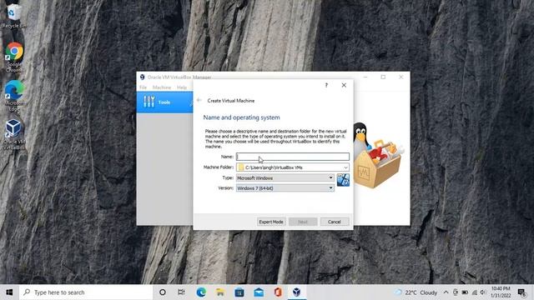This screenshot has width=534, height=300.
Task: Maximize the VirtualBox Manager window
Action: tap(383, 77)
